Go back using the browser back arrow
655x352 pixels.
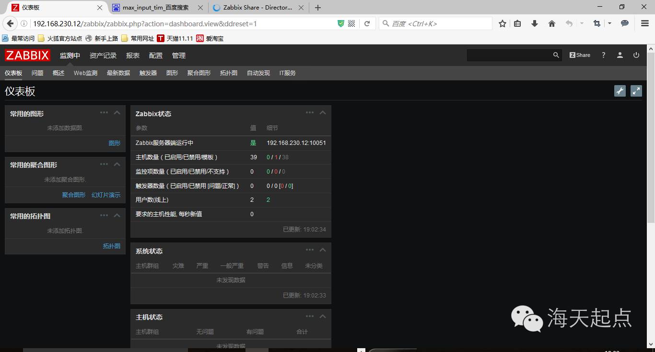pos(10,23)
